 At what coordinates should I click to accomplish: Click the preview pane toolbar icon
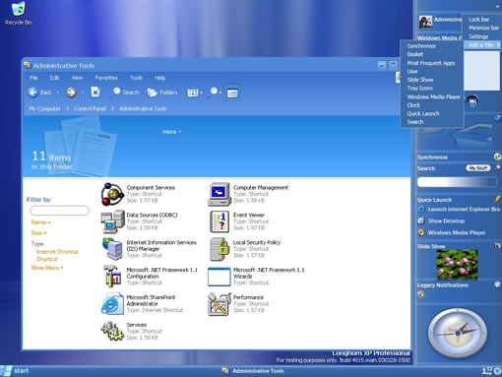point(232,94)
